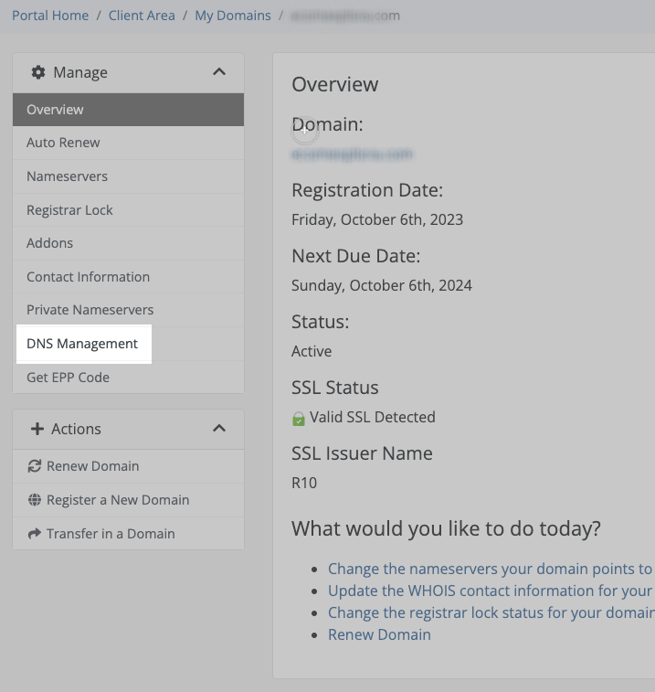Click the Manage panel title
The width and height of the screenshot is (655, 692).
click(80, 72)
